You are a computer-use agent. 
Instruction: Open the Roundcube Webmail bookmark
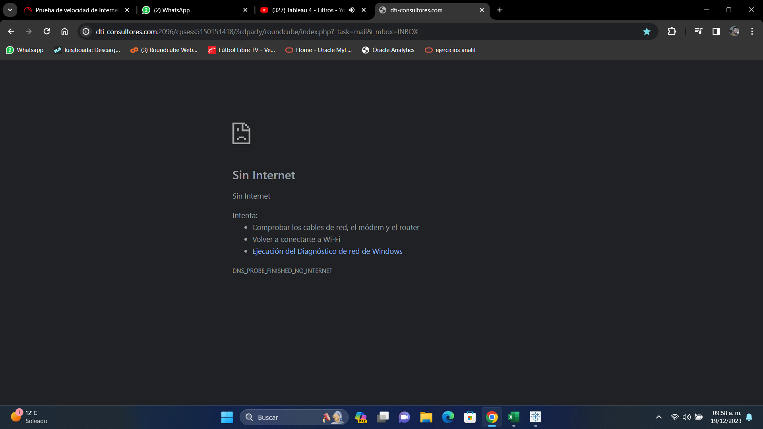tap(164, 50)
